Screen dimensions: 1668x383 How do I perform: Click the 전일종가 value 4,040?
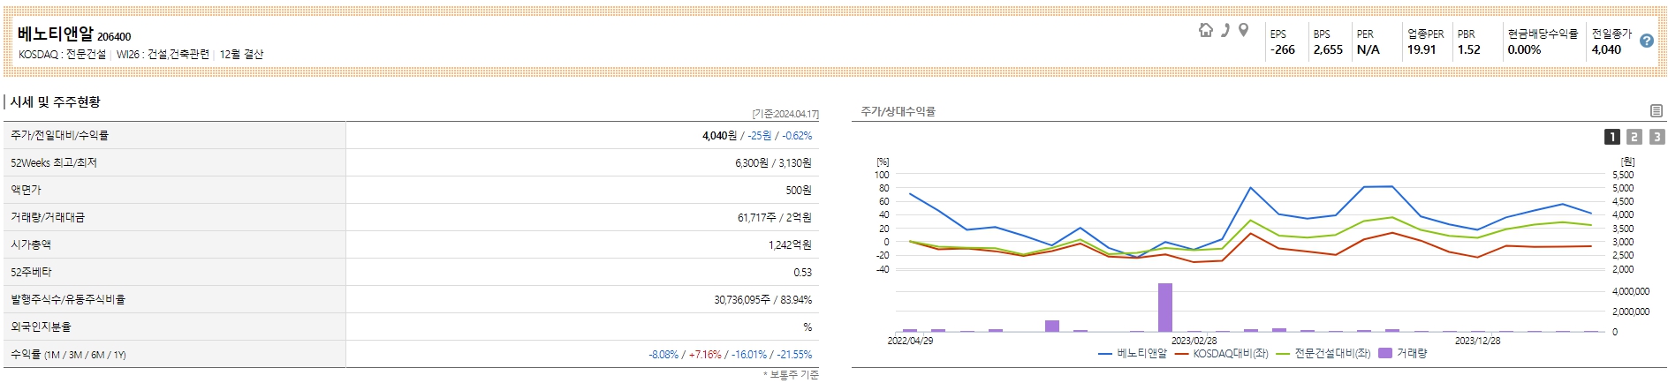pyautogui.click(x=1607, y=50)
